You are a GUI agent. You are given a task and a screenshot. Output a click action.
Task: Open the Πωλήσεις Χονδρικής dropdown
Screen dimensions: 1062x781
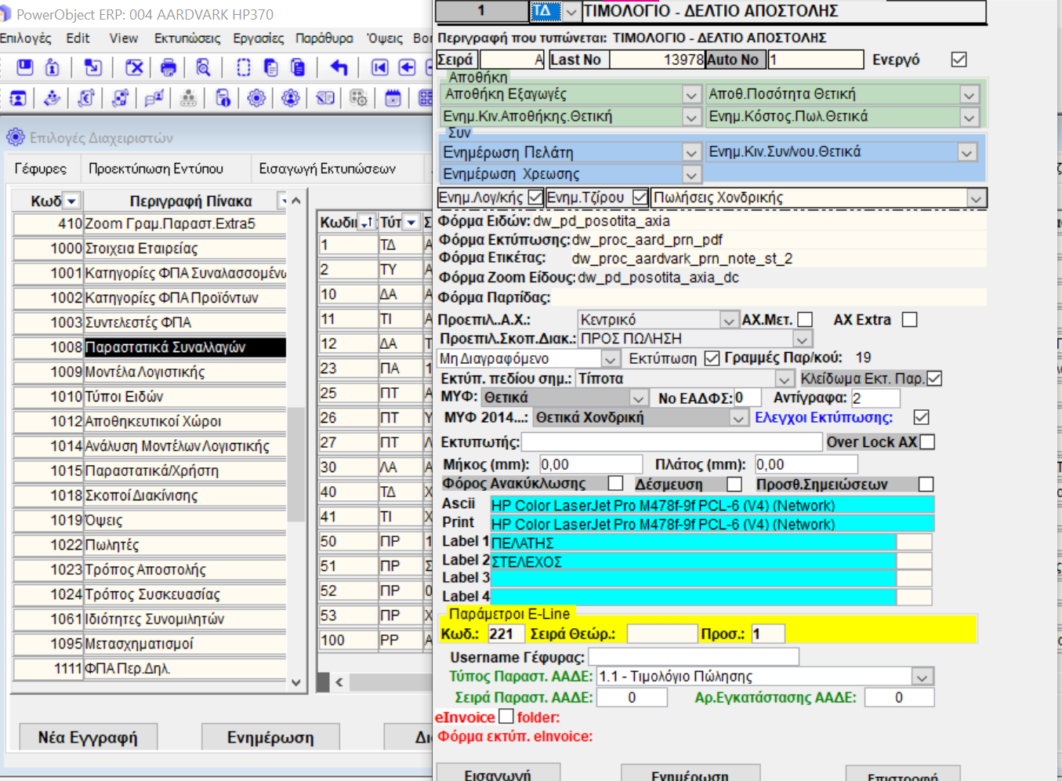(976, 198)
